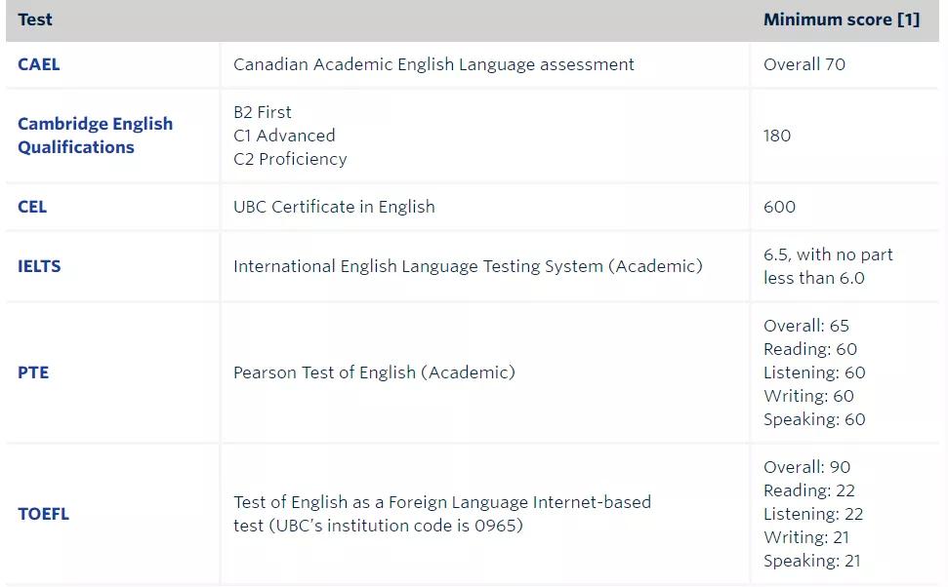This screenshot has height=587, width=948.
Task: Click the Test column header
Action: click(x=35, y=20)
